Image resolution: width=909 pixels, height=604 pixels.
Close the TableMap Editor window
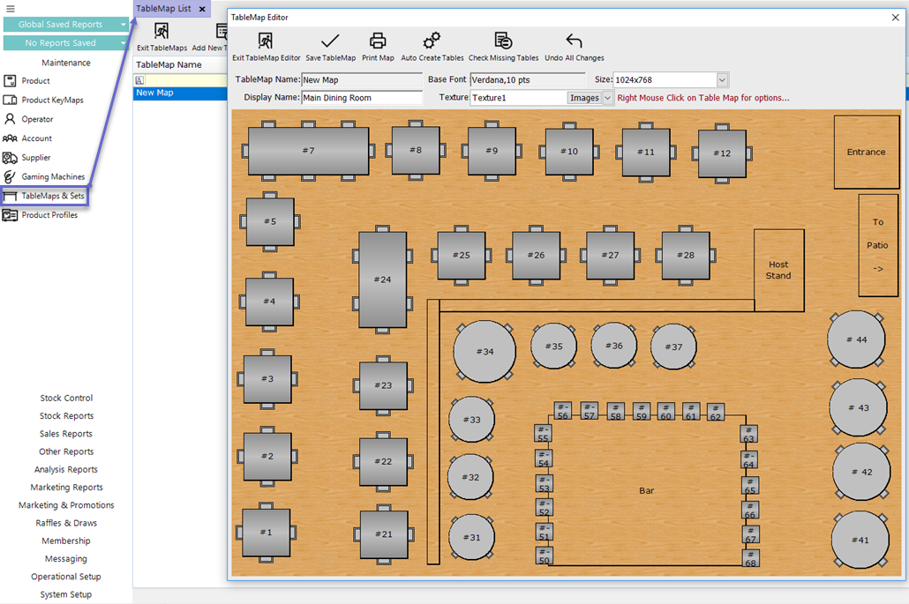(x=895, y=18)
